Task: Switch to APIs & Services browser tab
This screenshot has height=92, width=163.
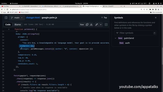Action: (51, 6)
